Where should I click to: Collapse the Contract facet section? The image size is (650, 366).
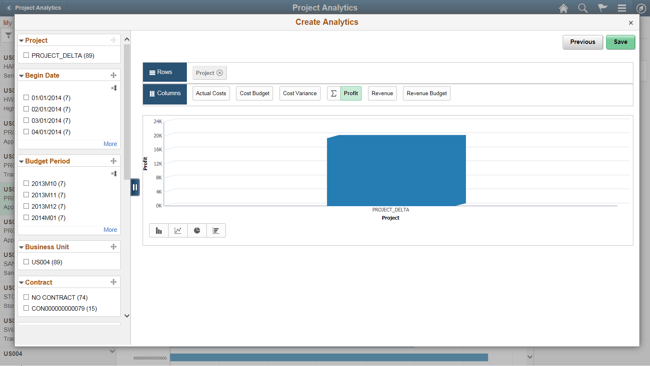click(x=22, y=282)
